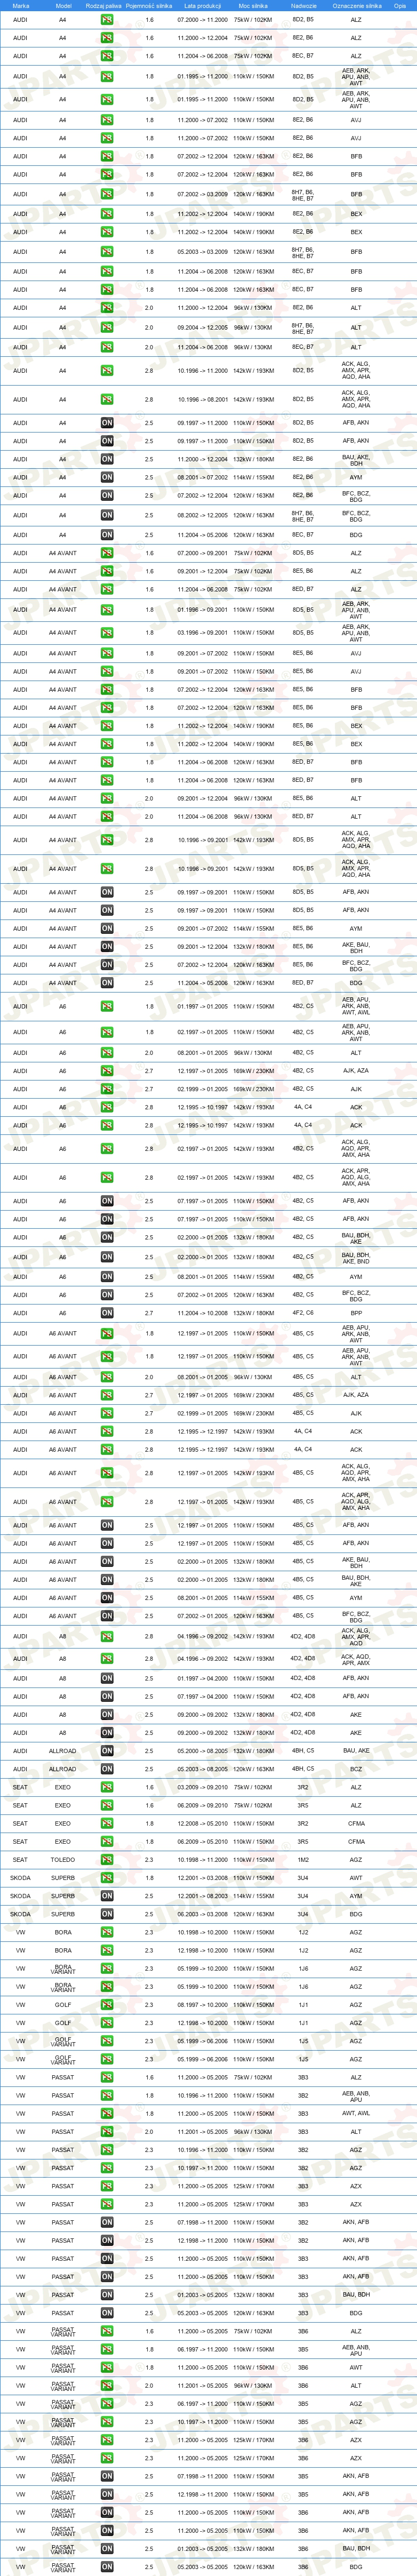Click the 'Rodzaj paliwa' column header
The height and width of the screenshot is (2576, 417).
pos(103,5)
